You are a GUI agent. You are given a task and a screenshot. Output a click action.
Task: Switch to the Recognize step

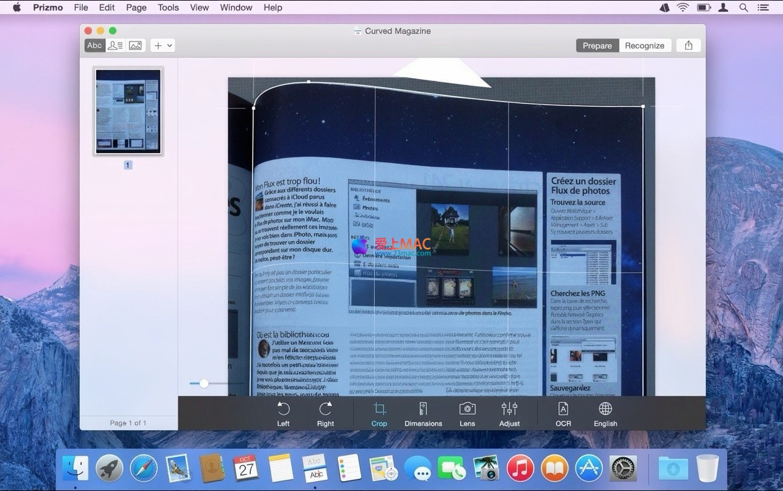644,45
